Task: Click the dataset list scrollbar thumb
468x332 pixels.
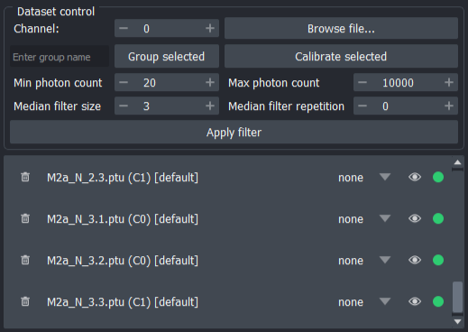Action: (457, 297)
